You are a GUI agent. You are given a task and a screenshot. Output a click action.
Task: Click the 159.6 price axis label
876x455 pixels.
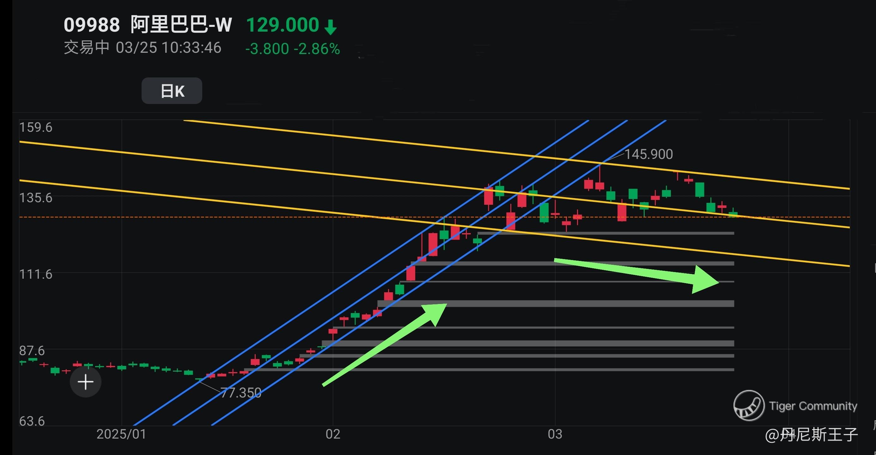[x=36, y=128]
